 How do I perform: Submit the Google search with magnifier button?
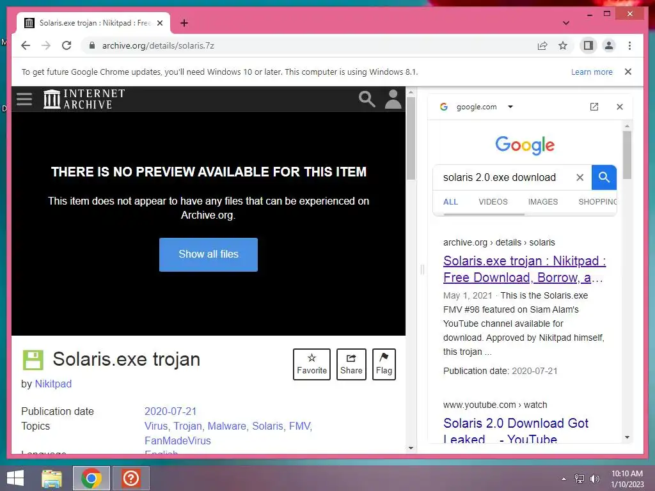coord(604,178)
